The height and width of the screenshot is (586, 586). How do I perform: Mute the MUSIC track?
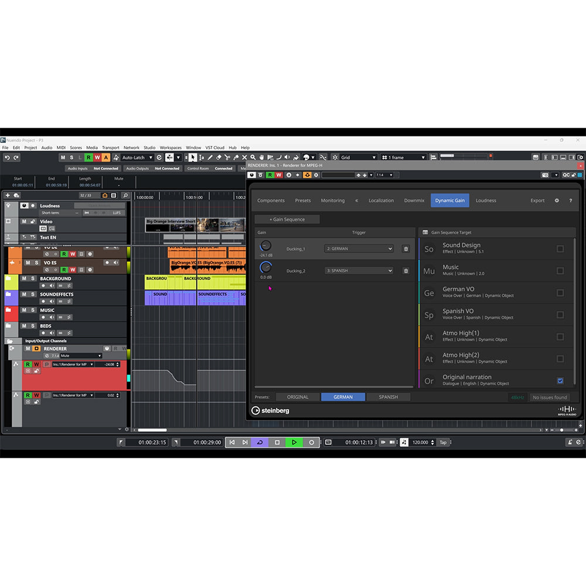[x=24, y=310]
